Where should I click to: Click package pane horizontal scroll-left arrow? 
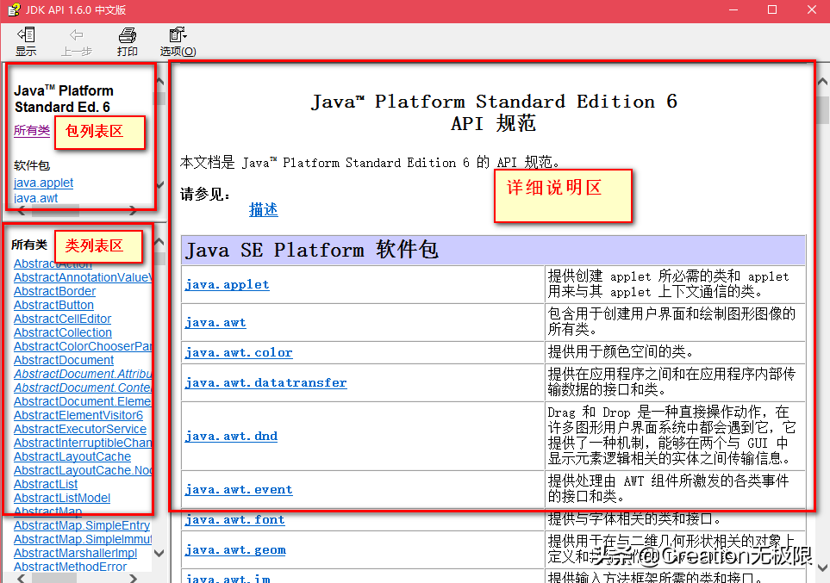[22, 211]
